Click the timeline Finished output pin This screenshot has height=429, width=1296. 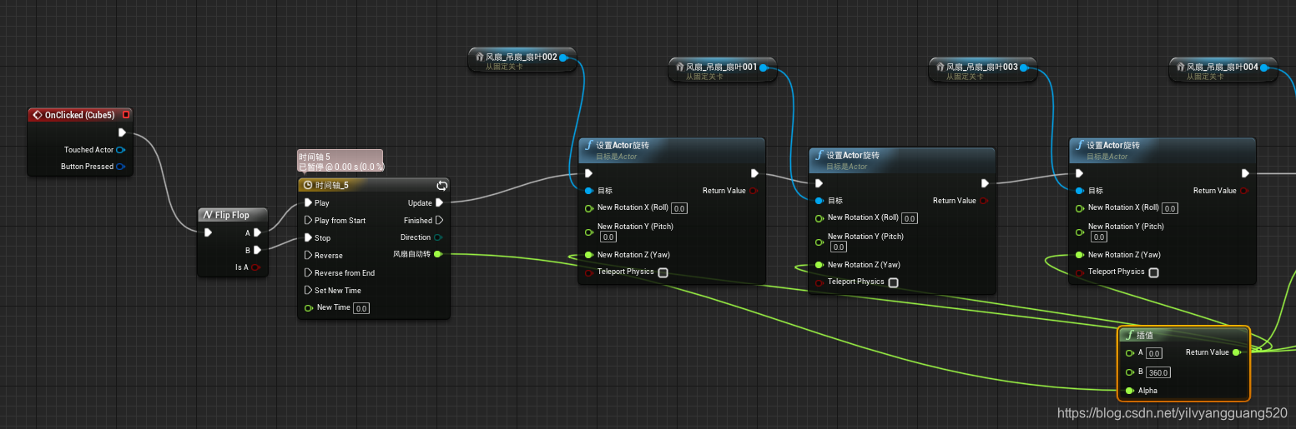[x=440, y=220]
